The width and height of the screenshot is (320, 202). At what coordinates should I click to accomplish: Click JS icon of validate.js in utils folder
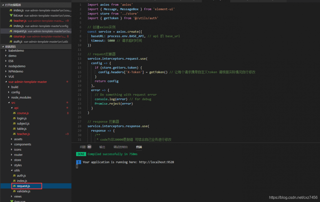[14, 191]
